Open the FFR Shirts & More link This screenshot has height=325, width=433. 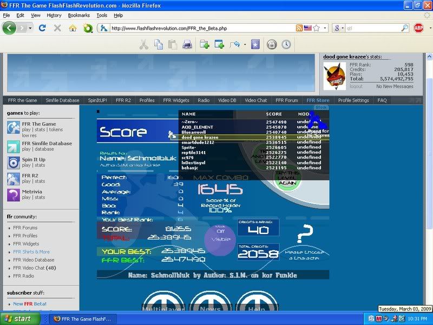(x=31, y=252)
